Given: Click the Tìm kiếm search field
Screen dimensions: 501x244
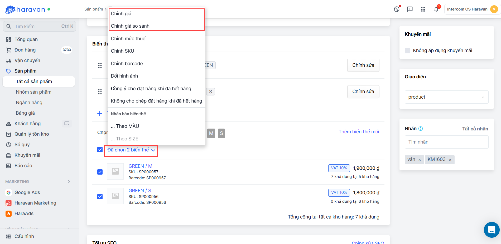Looking at the screenshot, I should [39, 26].
